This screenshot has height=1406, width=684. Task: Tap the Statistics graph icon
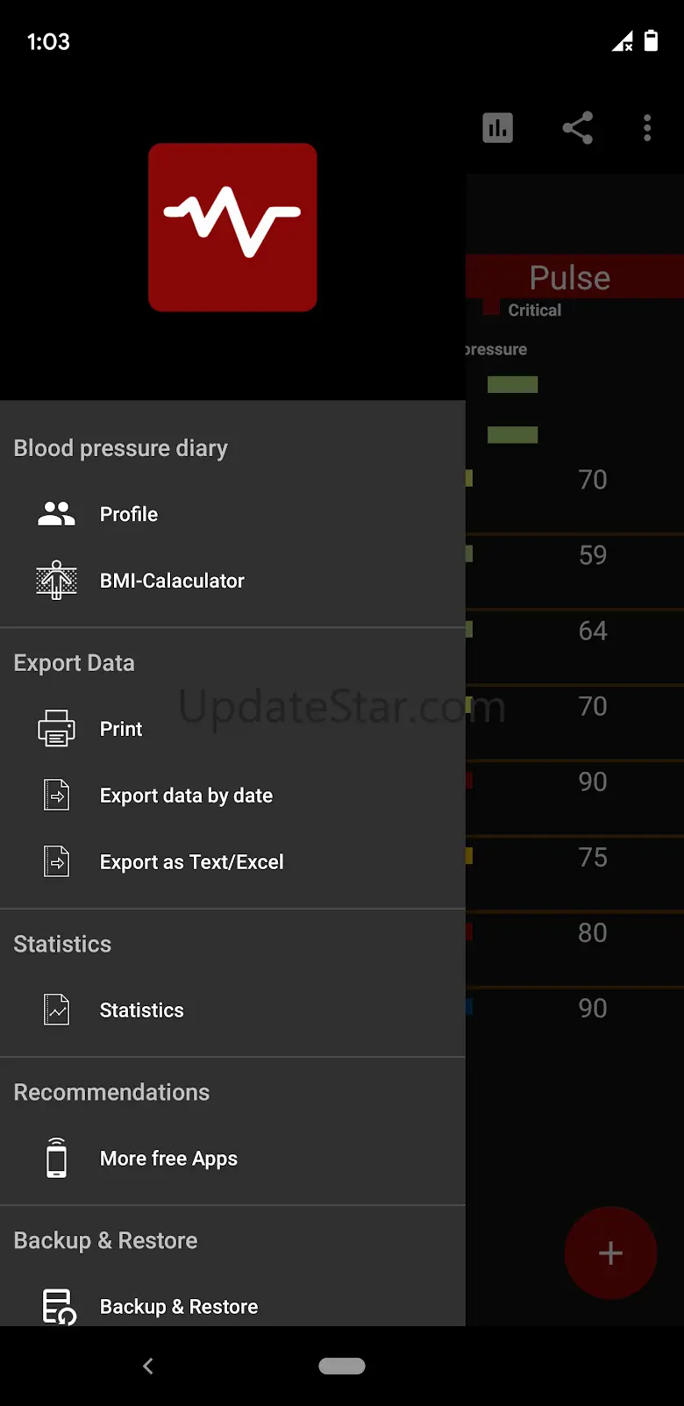(57, 1010)
